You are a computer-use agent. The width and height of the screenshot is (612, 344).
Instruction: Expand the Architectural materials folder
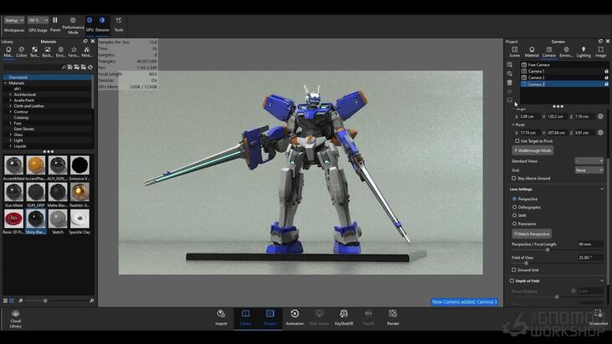click(x=11, y=94)
